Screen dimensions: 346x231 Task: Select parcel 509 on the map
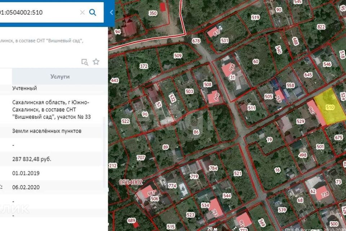[x=178, y=56]
